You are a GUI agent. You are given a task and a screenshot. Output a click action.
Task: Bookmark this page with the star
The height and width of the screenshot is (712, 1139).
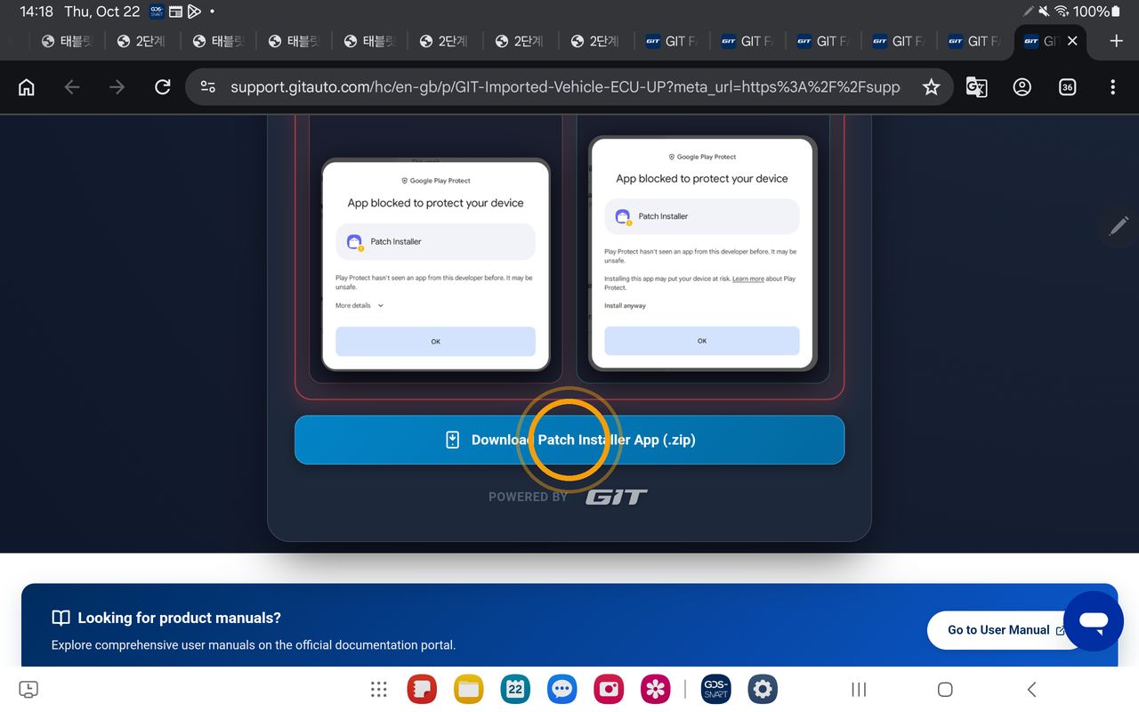(x=931, y=87)
